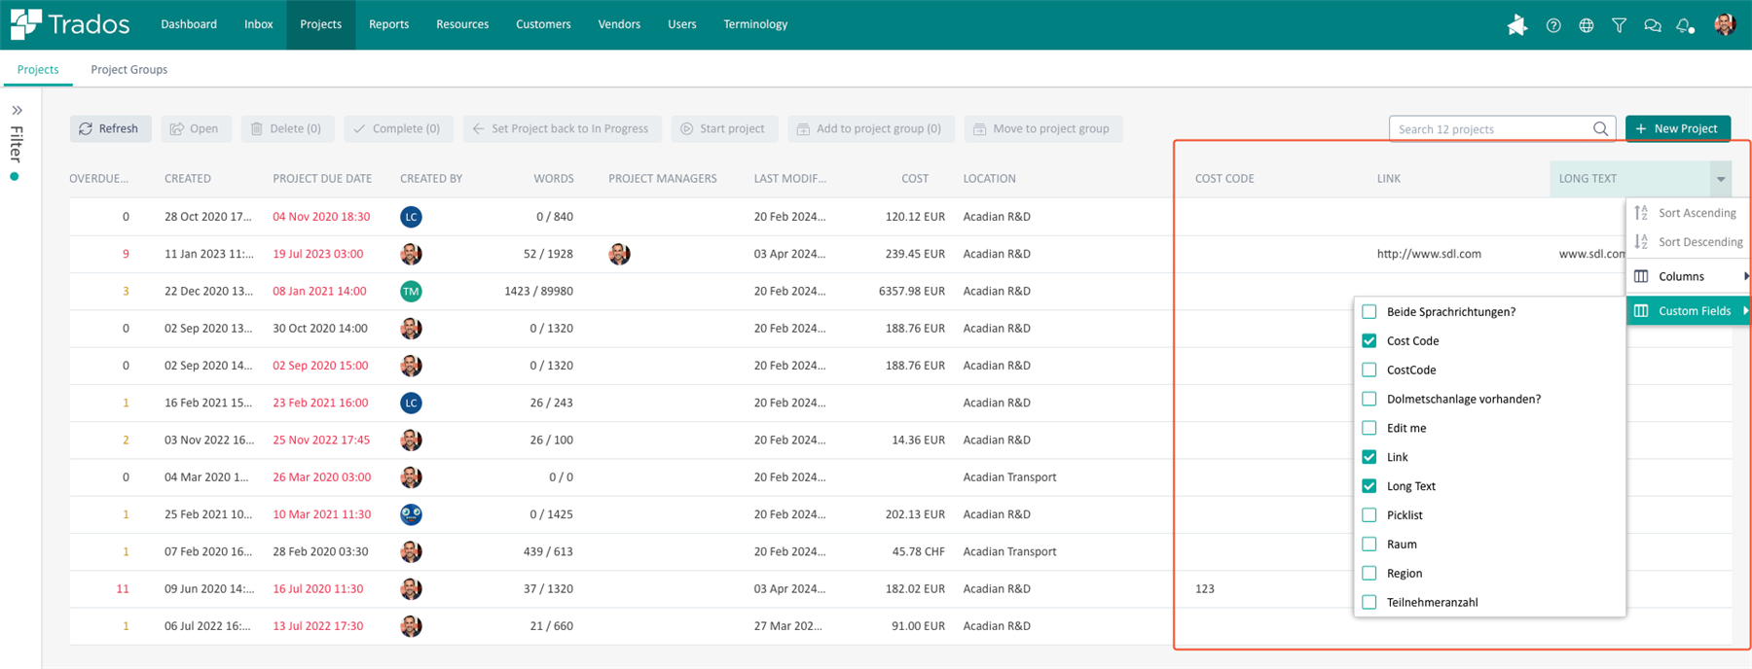Screen dimensions: 1752x669
Task: Click the TM creator avatar for 22 Dec 2020 project
Action: 411,291
